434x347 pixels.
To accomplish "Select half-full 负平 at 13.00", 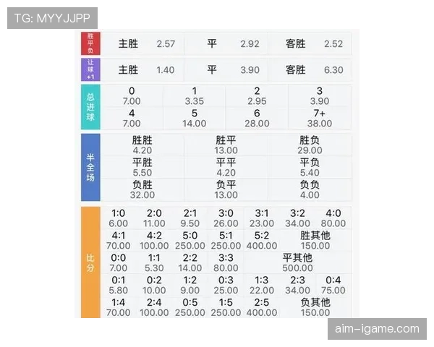I will [226, 190].
